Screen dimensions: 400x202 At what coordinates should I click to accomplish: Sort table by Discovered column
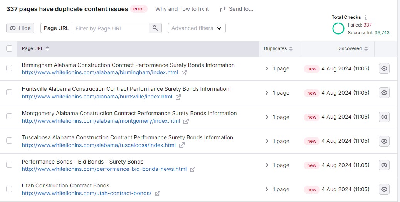point(352,48)
